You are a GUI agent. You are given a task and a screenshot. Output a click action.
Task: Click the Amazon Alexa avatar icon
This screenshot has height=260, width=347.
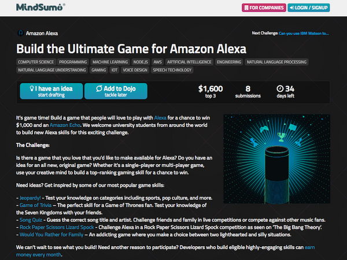point(21,34)
